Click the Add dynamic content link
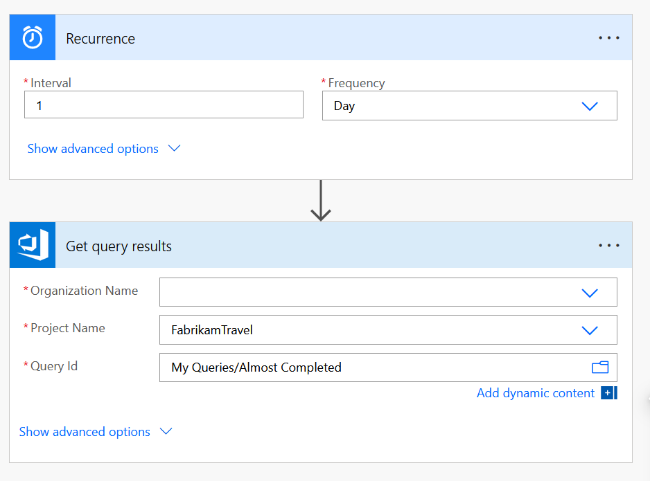The image size is (650, 481). pos(535,393)
